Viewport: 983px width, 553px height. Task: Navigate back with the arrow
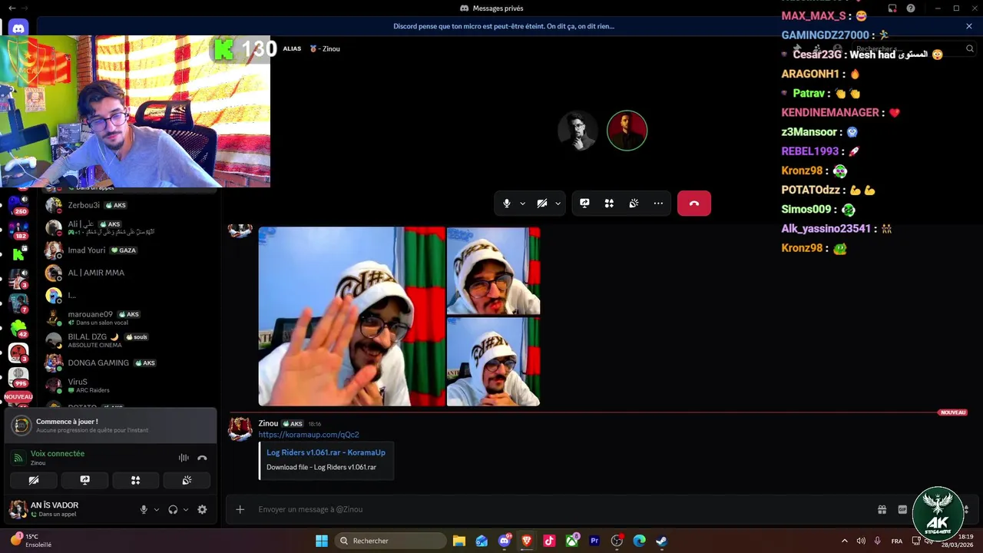(12, 8)
